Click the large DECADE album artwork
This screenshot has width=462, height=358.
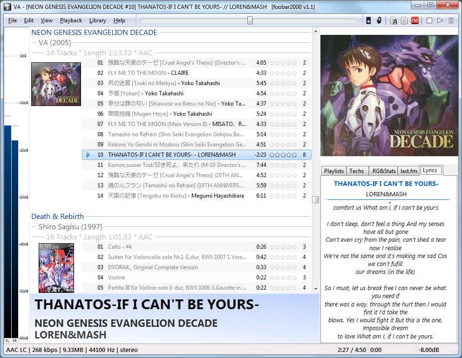[x=389, y=96]
